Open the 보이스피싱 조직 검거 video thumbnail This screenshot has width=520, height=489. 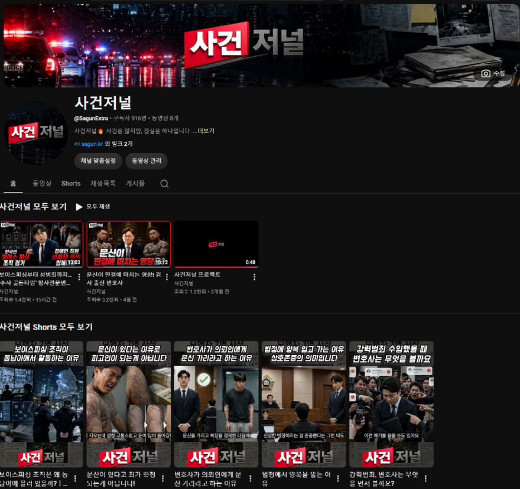[41, 244]
